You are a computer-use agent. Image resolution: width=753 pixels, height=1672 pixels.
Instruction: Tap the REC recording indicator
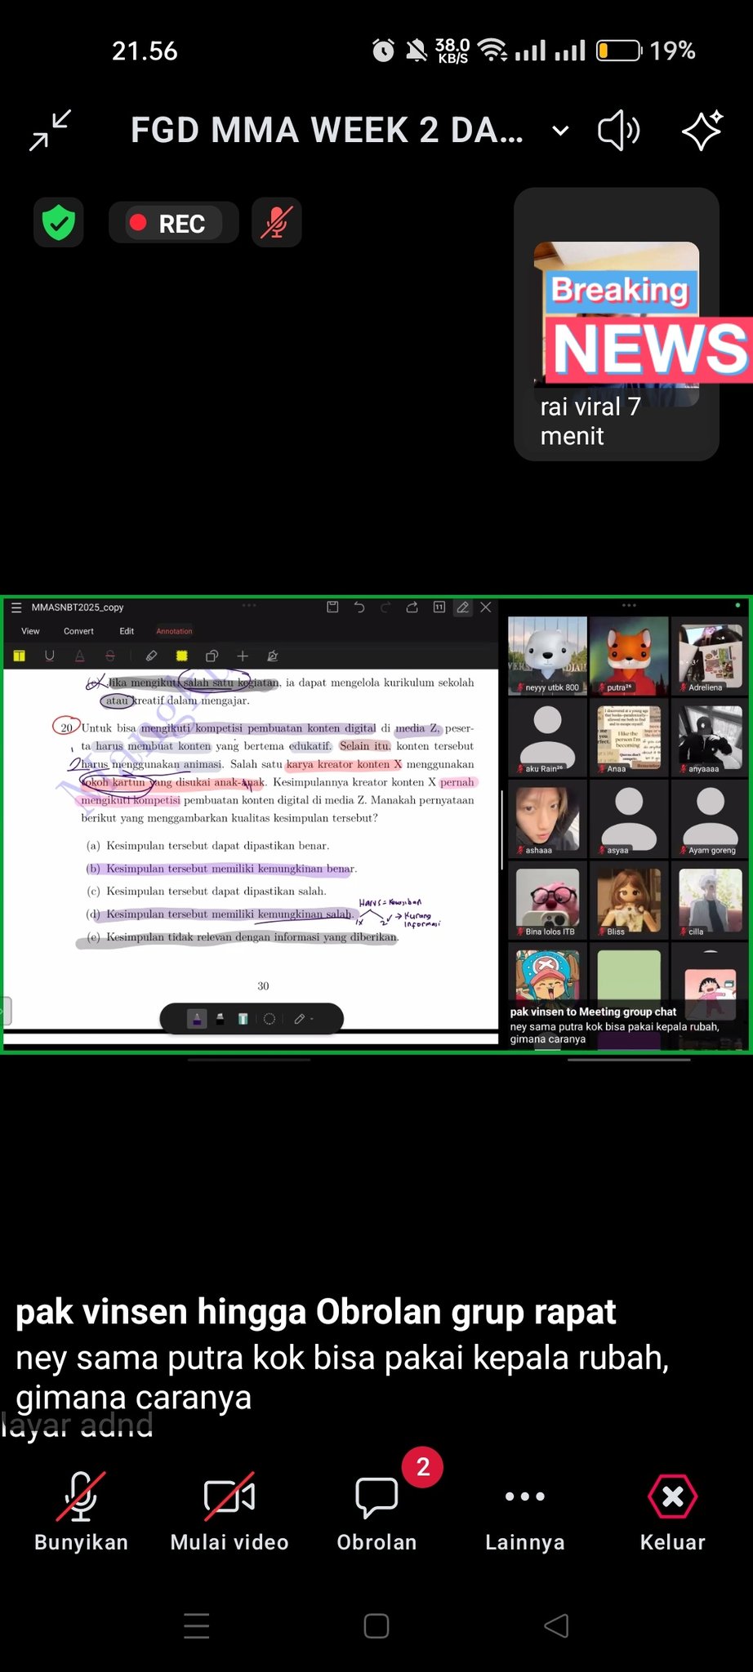click(x=173, y=223)
